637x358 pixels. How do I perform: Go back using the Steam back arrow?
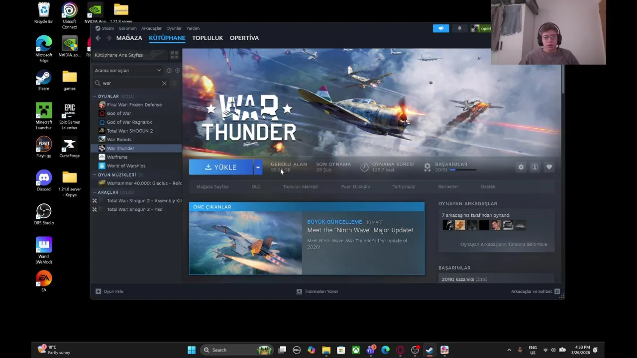[x=98, y=38]
